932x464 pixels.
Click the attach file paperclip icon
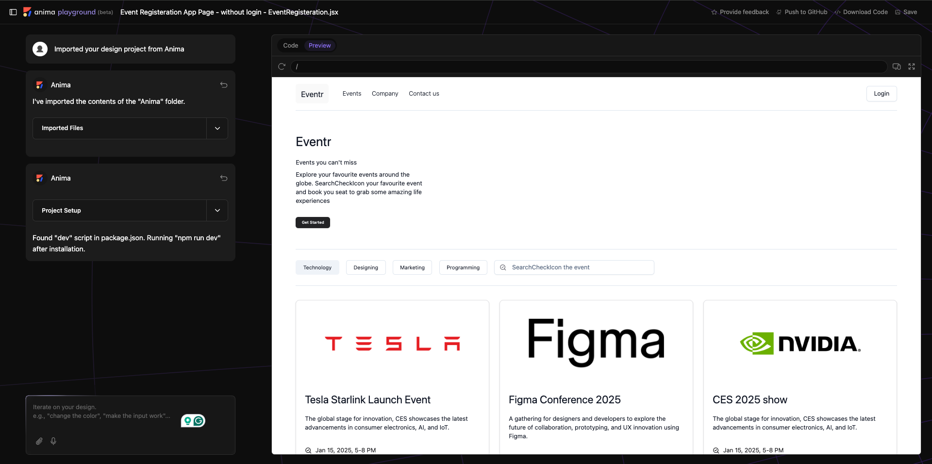[39, 441]
